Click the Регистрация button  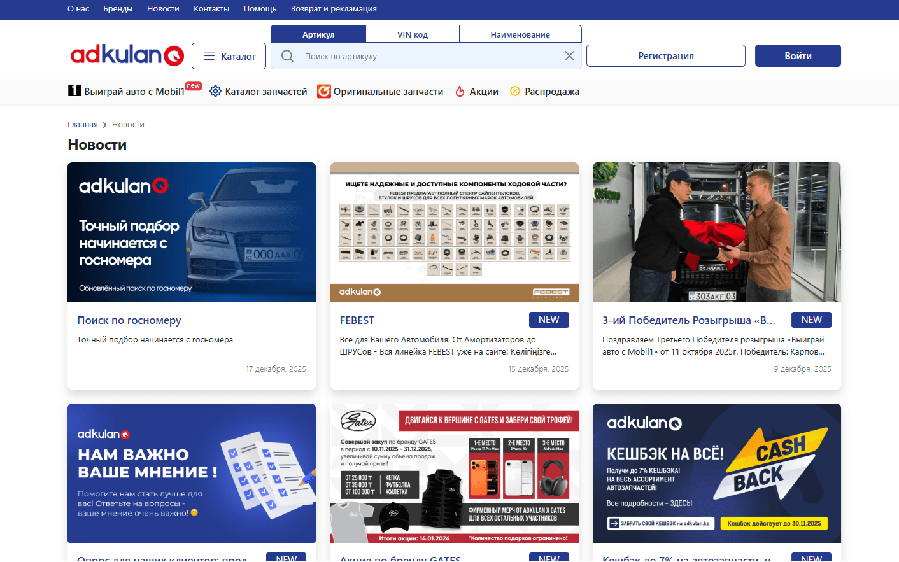(665, 56)
